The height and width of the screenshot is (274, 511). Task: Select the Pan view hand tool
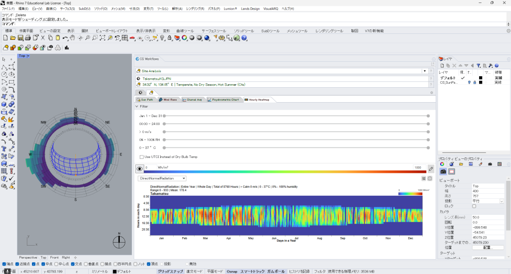(x=72, y=38)
